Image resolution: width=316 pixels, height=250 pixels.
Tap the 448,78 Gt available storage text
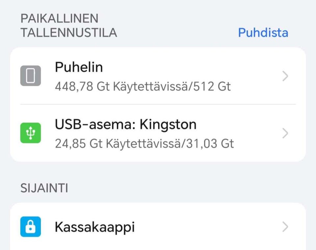click(143, 87)
